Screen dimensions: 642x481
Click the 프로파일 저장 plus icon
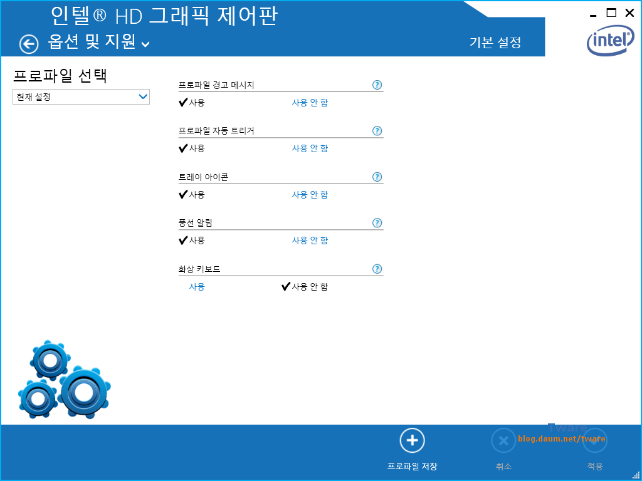pos(413,440)
